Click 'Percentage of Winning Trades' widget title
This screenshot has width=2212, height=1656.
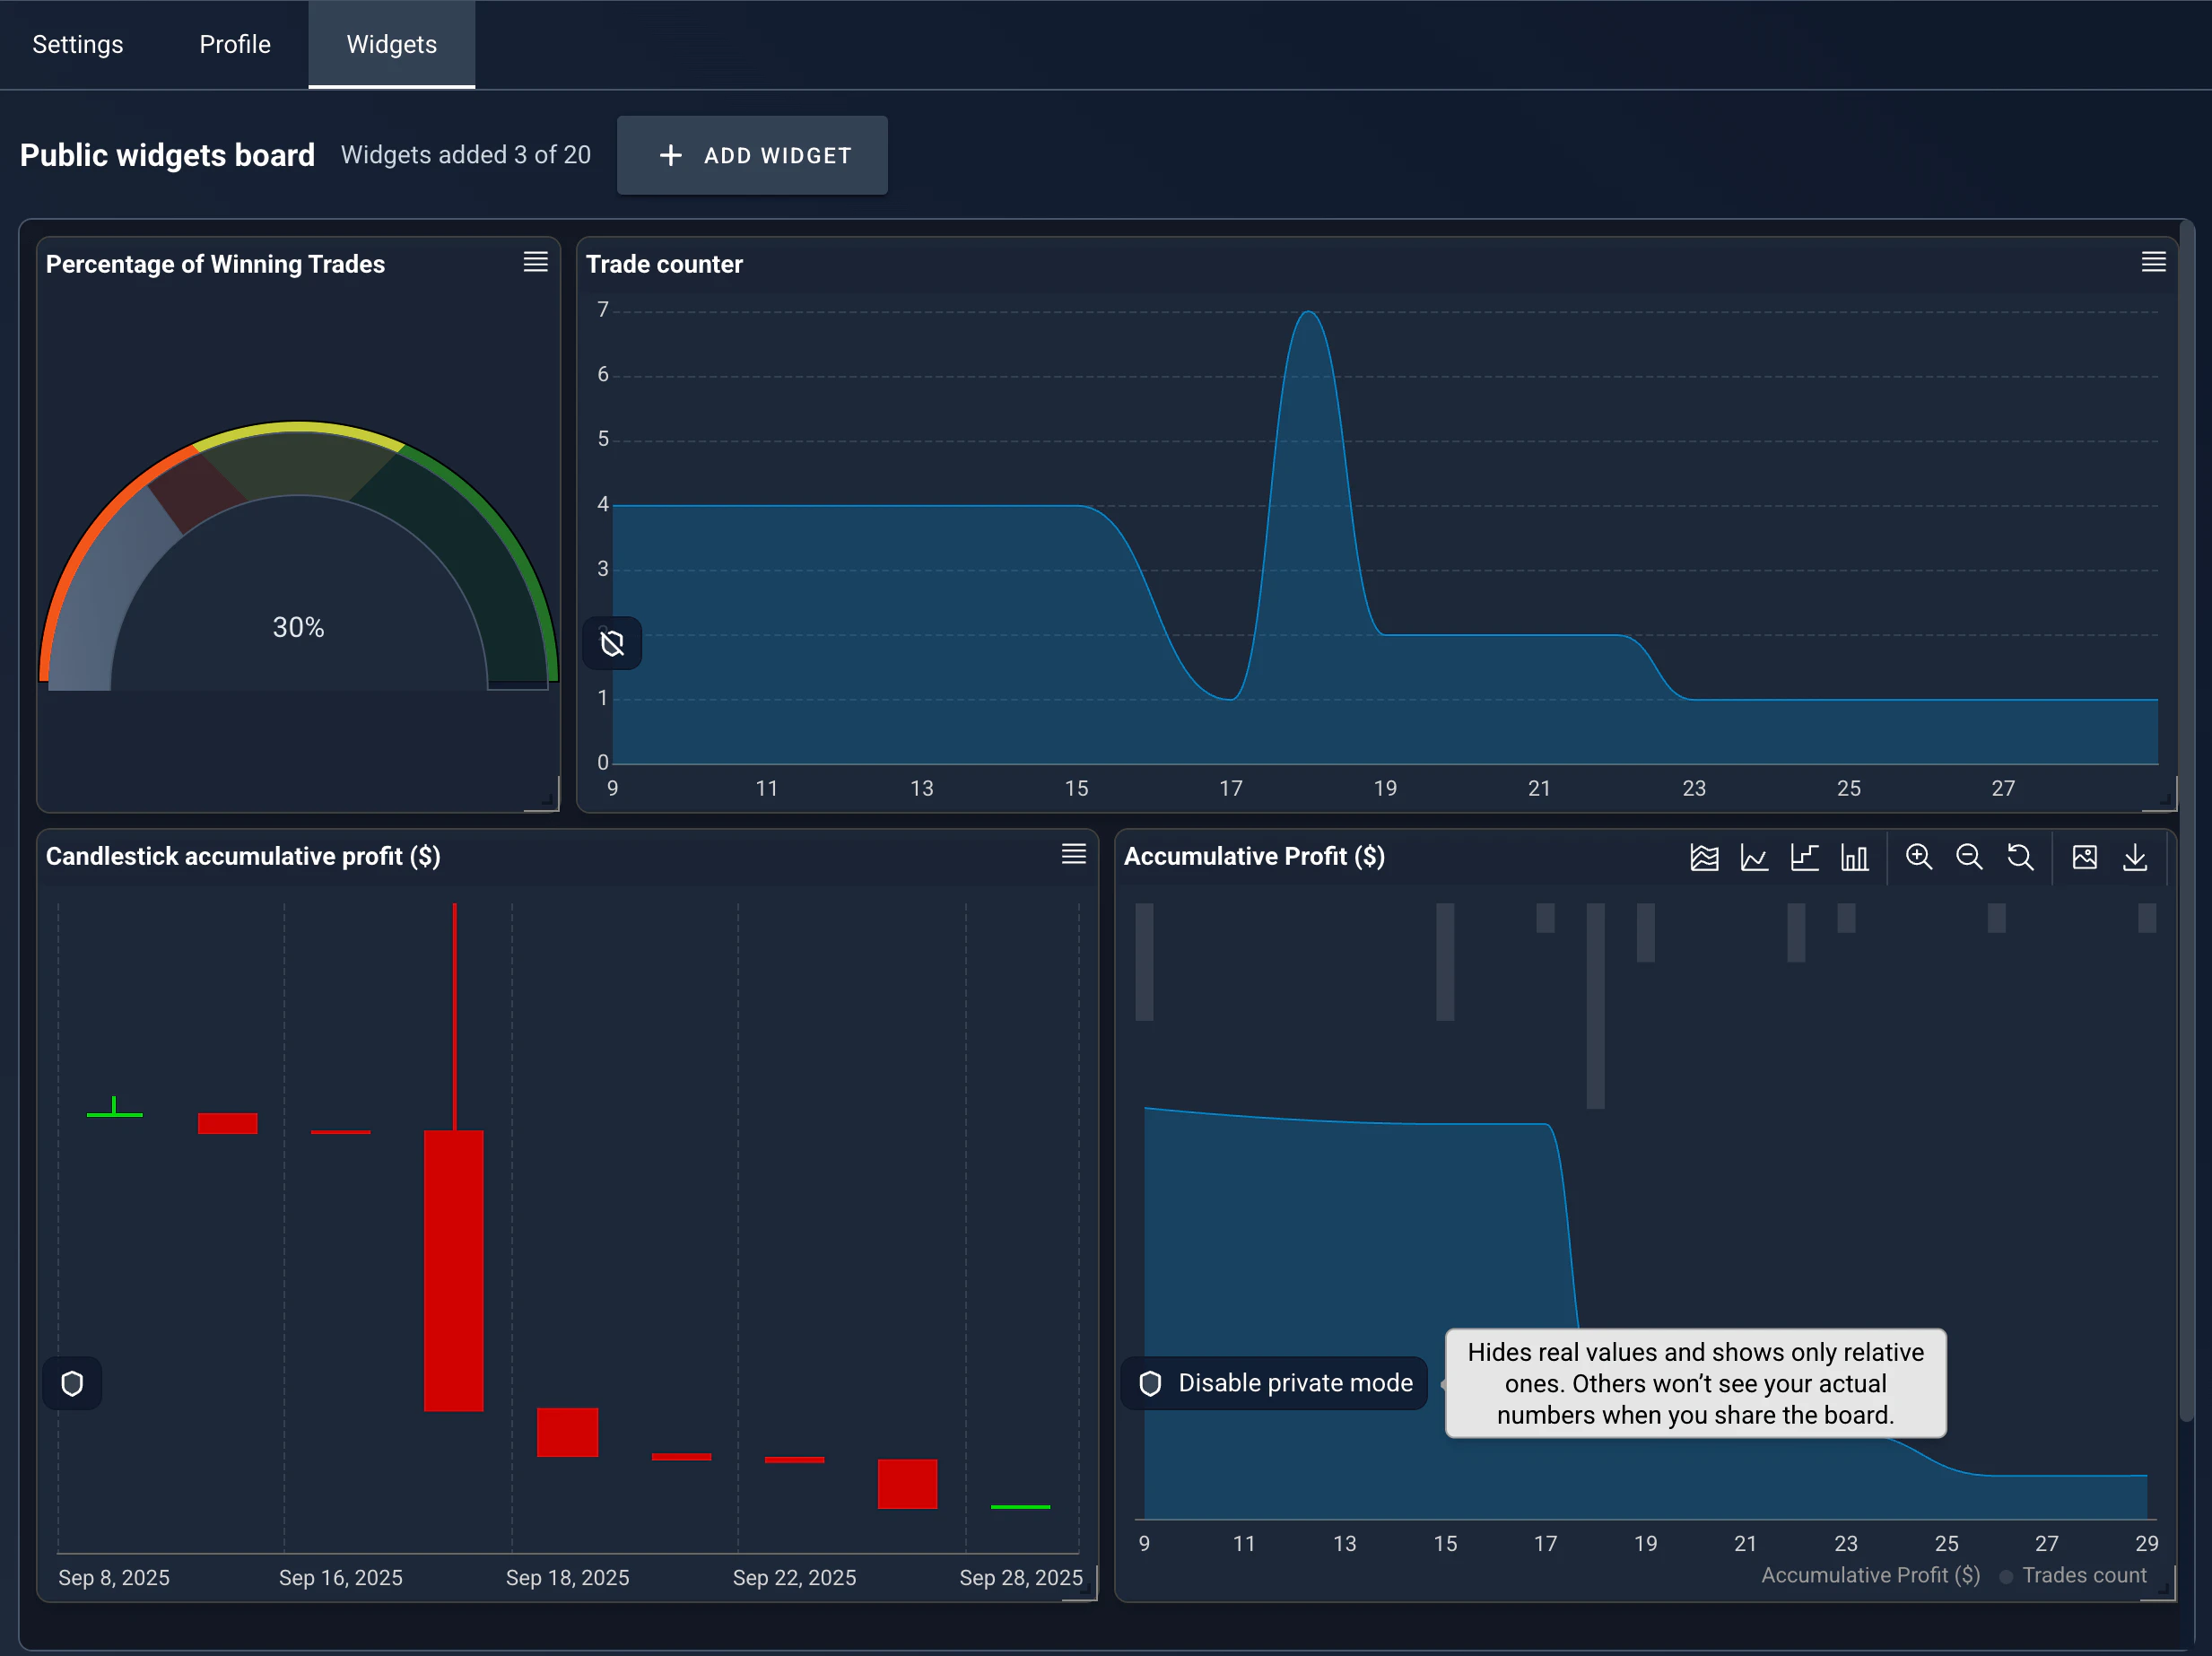[x=215, y=264]
